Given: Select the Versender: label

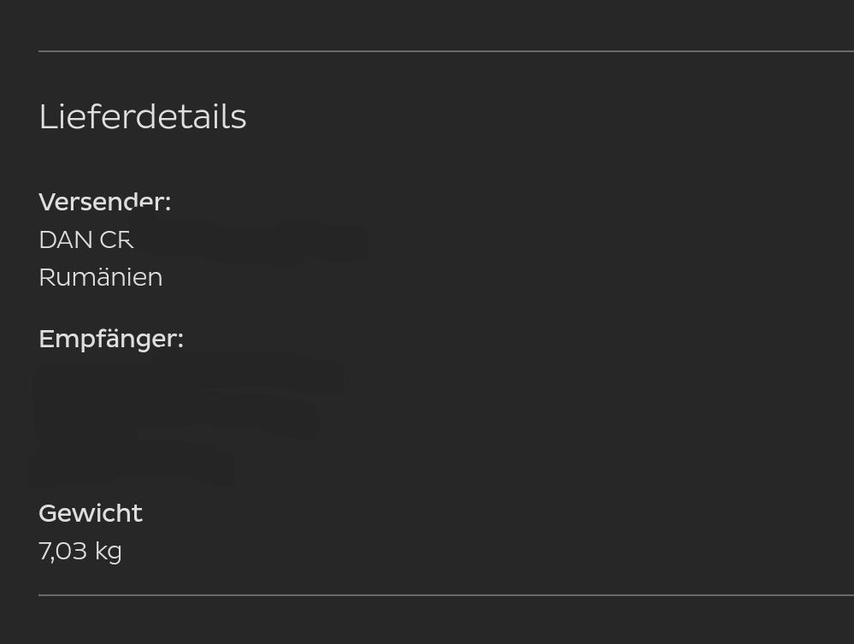Looking at the screenshot, I should pos(105,202).
